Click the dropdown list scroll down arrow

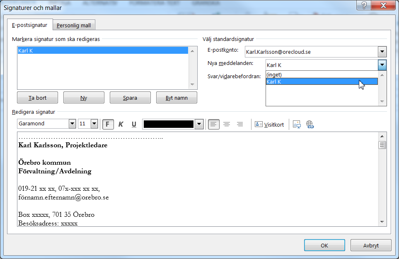(x=382, y=101)
